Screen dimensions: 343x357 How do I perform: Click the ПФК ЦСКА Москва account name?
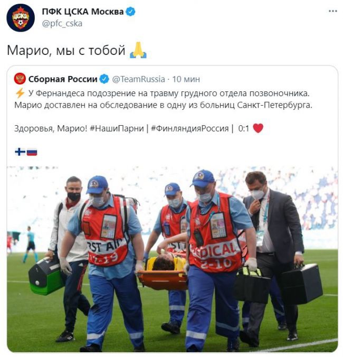[x=83, y=12]
